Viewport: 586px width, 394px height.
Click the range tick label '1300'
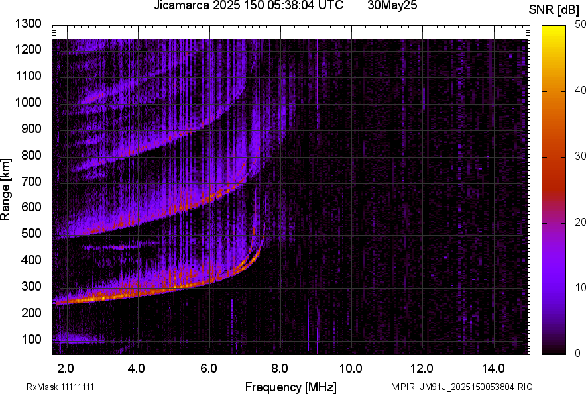pos(29,24)
